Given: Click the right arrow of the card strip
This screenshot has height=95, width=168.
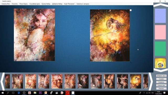Looking at the screenshot, I should coord(151,82).
